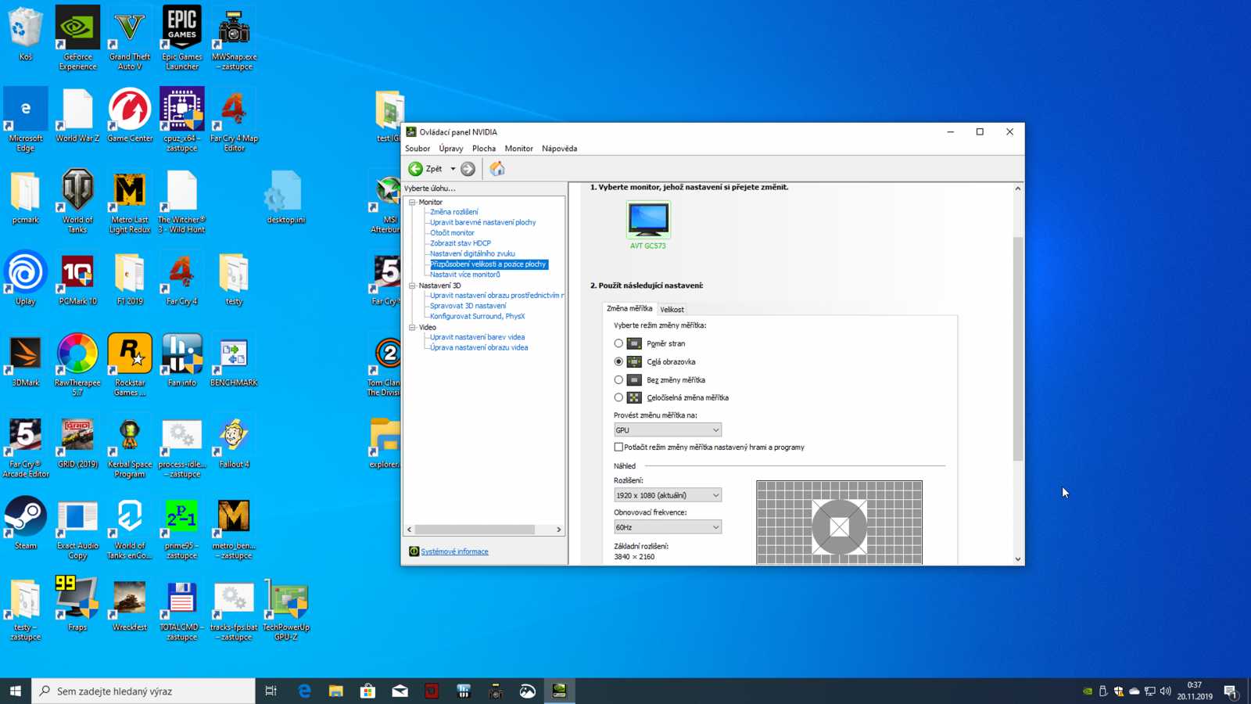
Task: Select TechPowerUp GPU-Z desktop icon
Action: tap(286, 609)
